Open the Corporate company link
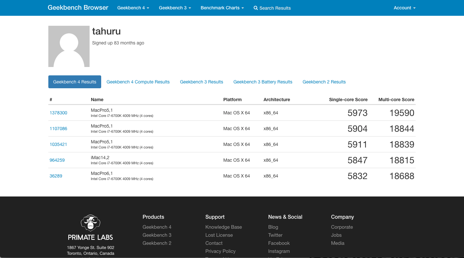Image resolution: width=464 pixels, height=258 pixels. point(342,227)
